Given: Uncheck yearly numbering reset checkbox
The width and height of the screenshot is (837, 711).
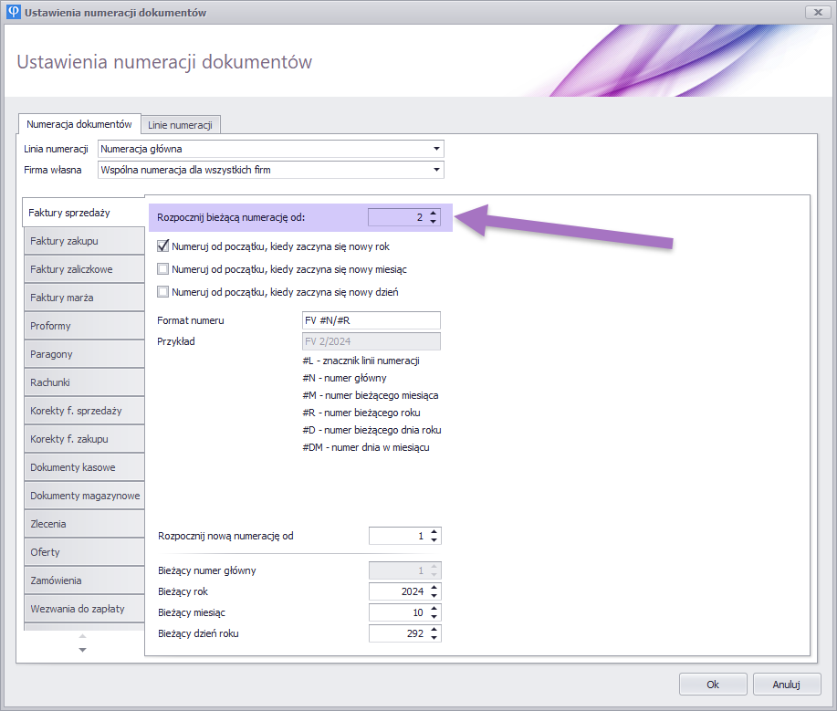Looking at the screenshot, I should [x=163, y=246].
